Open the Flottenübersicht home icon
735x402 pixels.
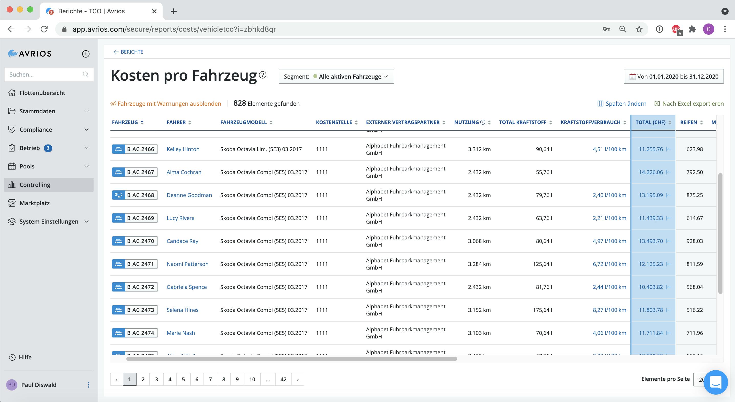12,93
